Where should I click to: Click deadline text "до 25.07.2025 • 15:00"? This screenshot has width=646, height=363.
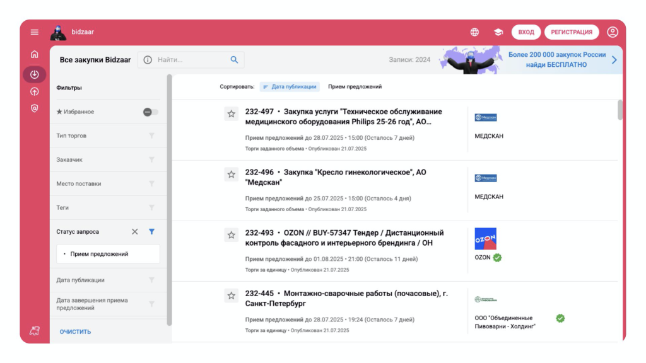click(x=334, y=199)
